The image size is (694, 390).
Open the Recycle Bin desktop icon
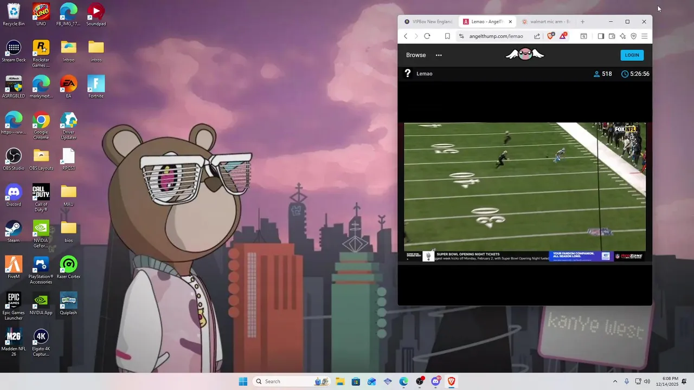(x=14, y=15)
